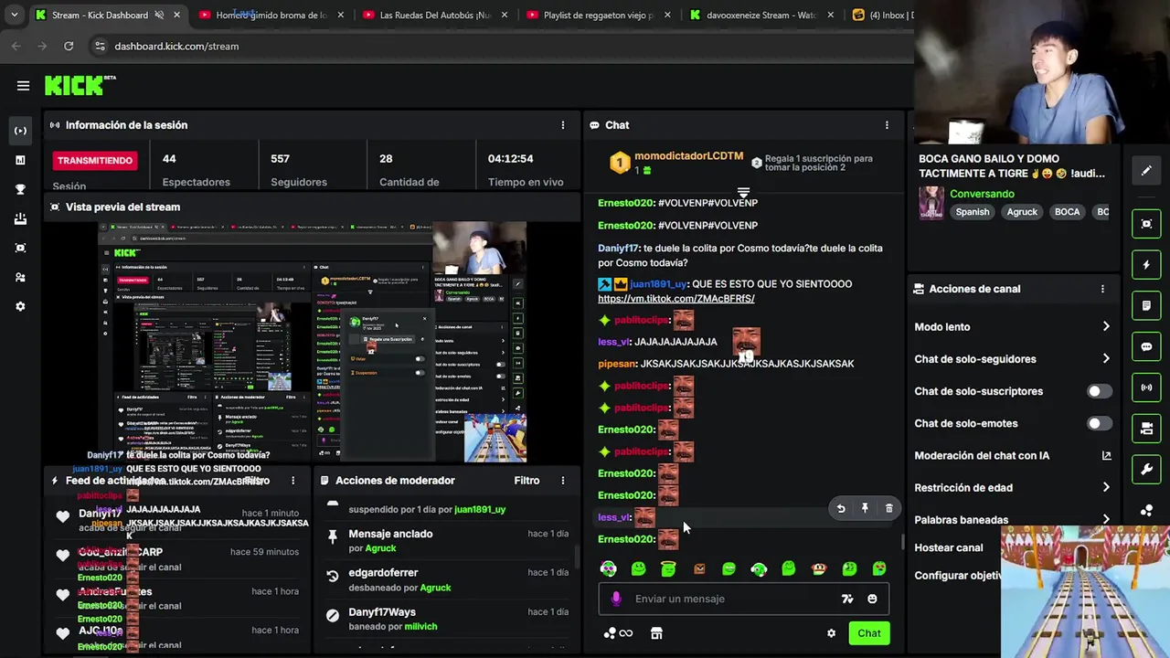This screenshot has height=658, width=1170.
Task: Pin the hovered less_vl chat message
Action: point(865,508)
